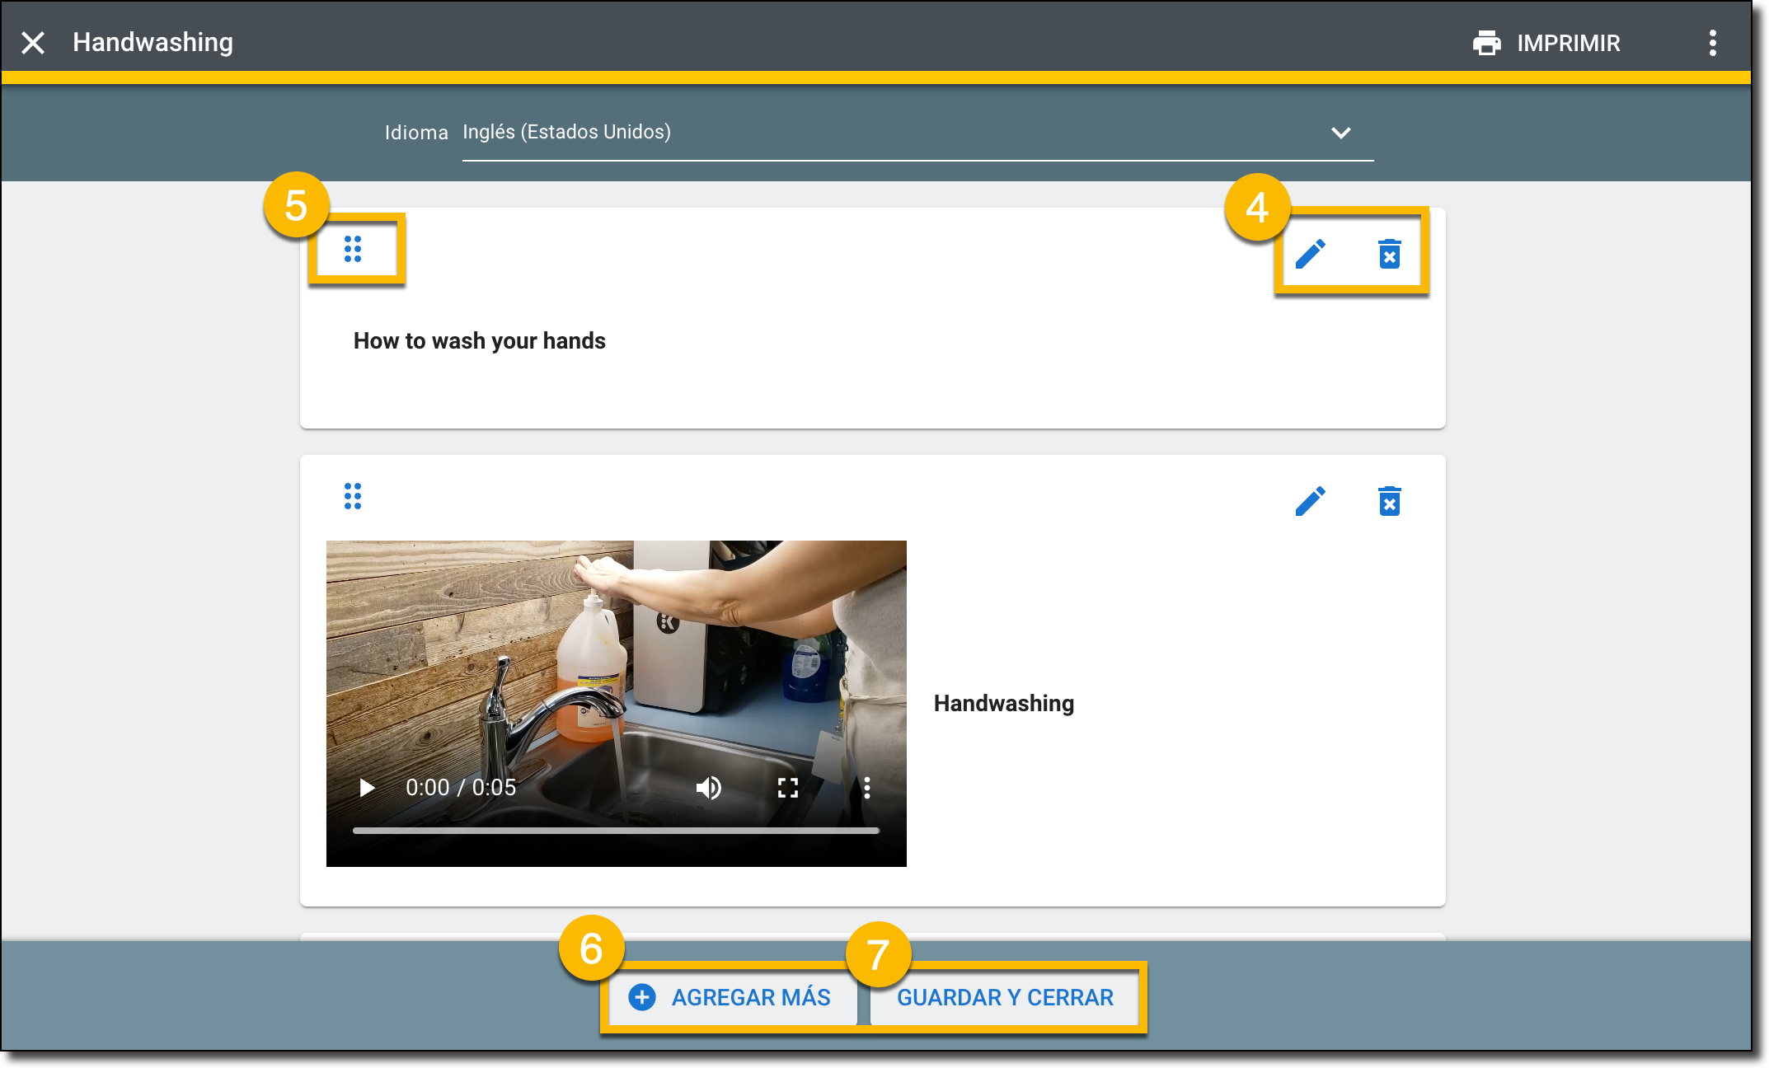Click the 0:00 / 0:05 video time display
1769x1068 pixels.
[x=461, y=788]
